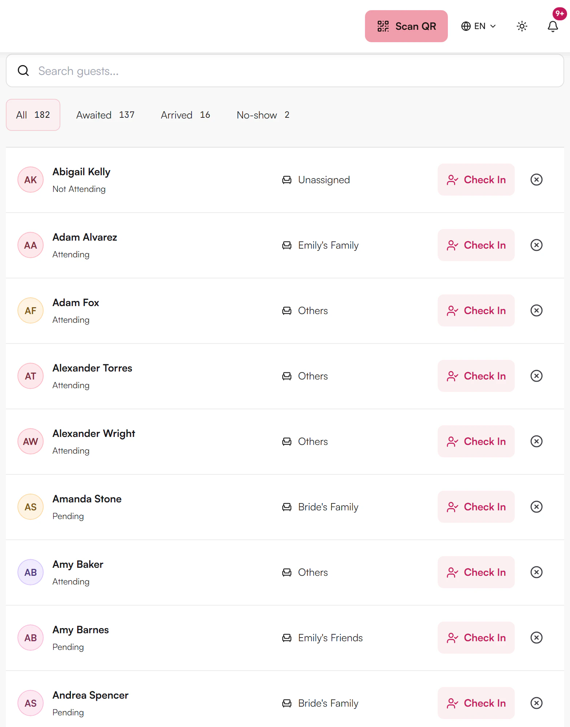The image size is (570, 727).
Task: Click the AA avatar for Adam Alvarez
Action: [x=31, y=245]
